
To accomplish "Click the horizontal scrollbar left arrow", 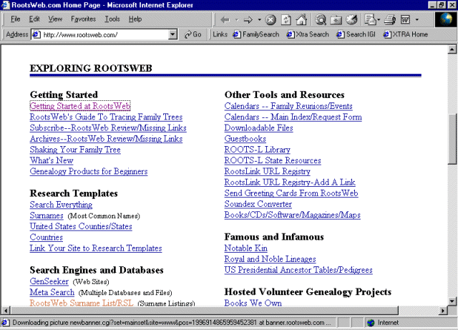I will [x=6, y=311].
